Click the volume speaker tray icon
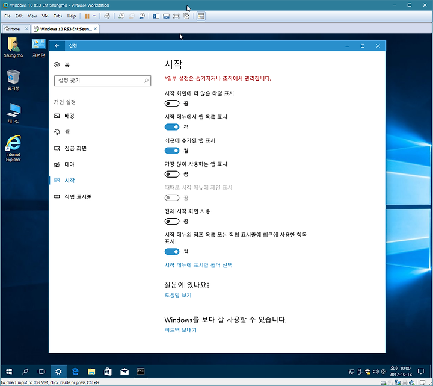The width and height of the screenshot is (433, 386). pos(375,372)
